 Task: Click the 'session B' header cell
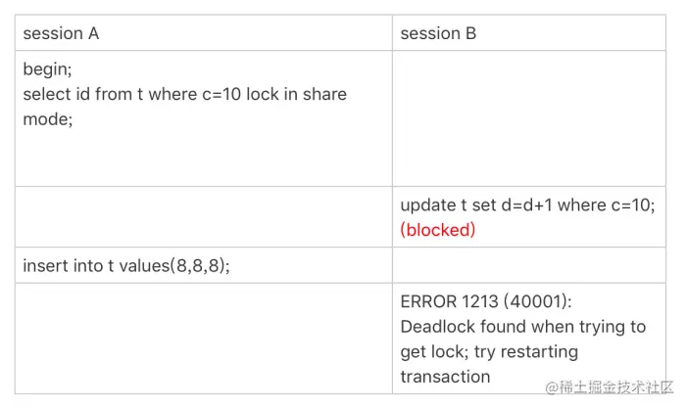click(x=438, y=33)
